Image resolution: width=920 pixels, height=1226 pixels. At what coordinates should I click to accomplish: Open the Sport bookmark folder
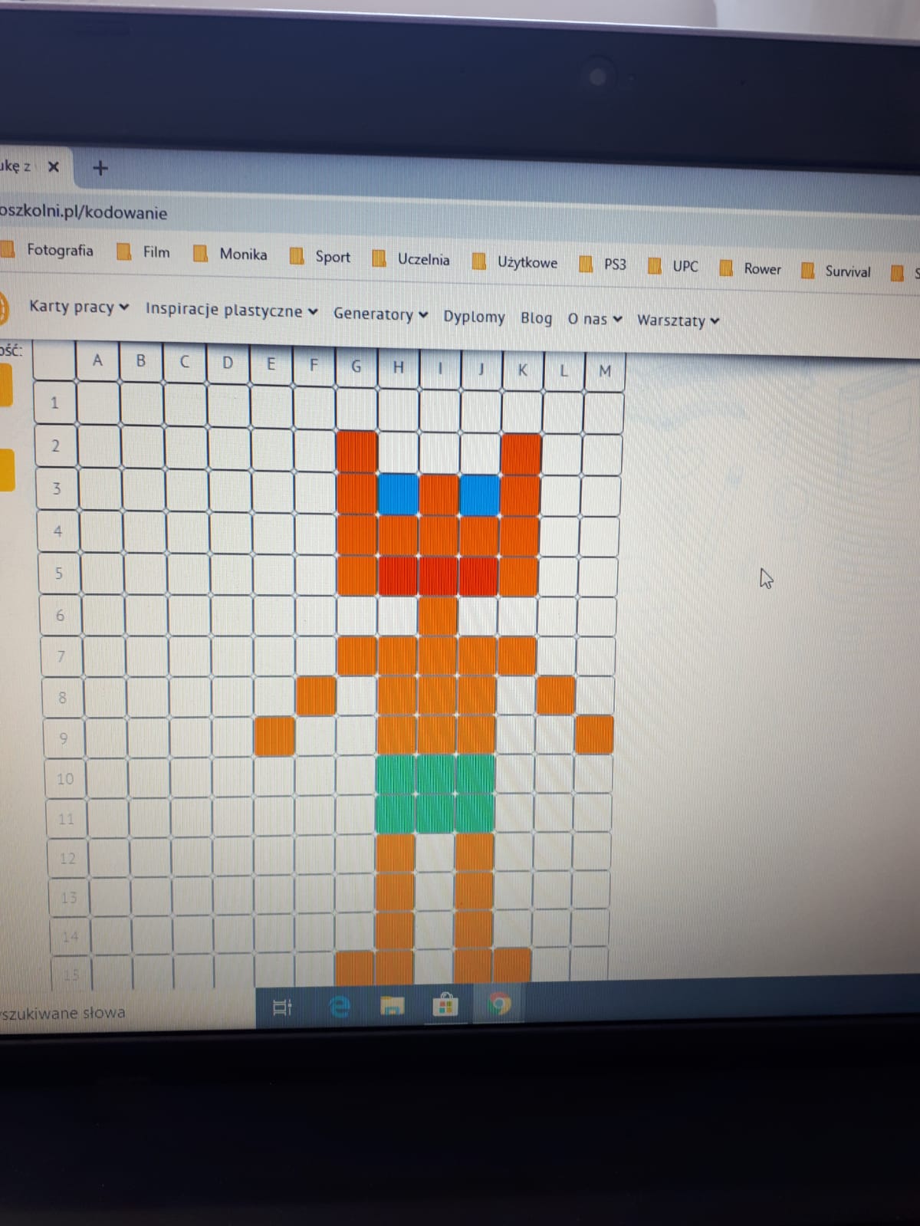320,257
